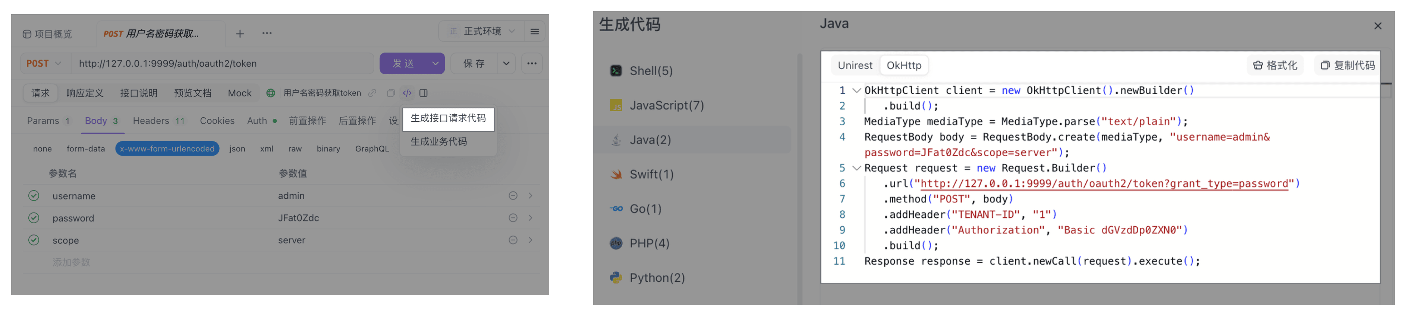Screen dimensions: 1406x316
Task: Select the form-data body type
Action: pos(86,149)
